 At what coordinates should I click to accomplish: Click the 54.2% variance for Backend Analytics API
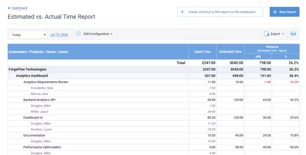294,100
